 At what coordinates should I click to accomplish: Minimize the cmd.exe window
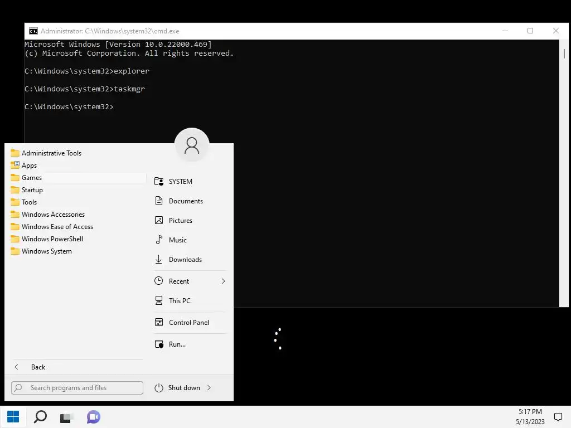[505, 31]
